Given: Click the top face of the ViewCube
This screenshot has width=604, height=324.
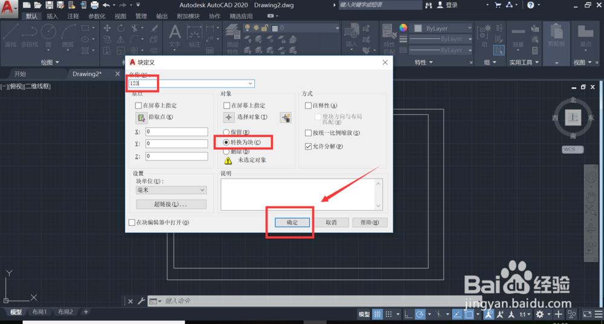Looking at the screenshot, I should (x=573, y=118).
